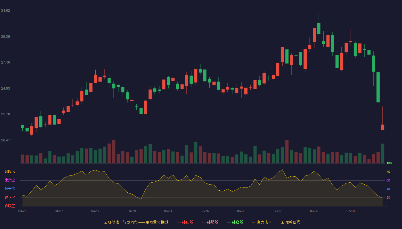Click the last green volume bar
Image resolution: width=402 pixels, height=229 pixels.
[382, 153]
